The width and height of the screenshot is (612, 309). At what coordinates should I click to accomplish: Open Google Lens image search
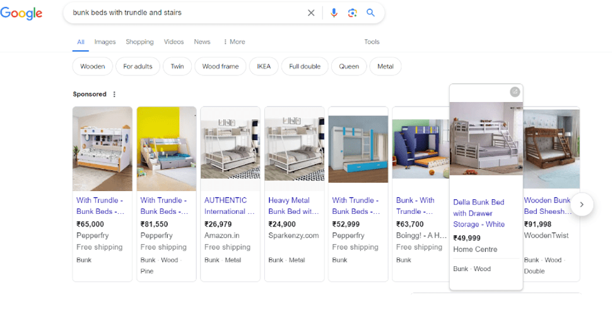[353, 13]
